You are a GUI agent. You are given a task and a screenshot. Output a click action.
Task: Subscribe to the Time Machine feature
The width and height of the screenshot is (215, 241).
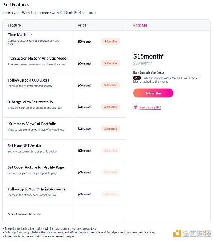pyautogui.click(x=110, y=42)
